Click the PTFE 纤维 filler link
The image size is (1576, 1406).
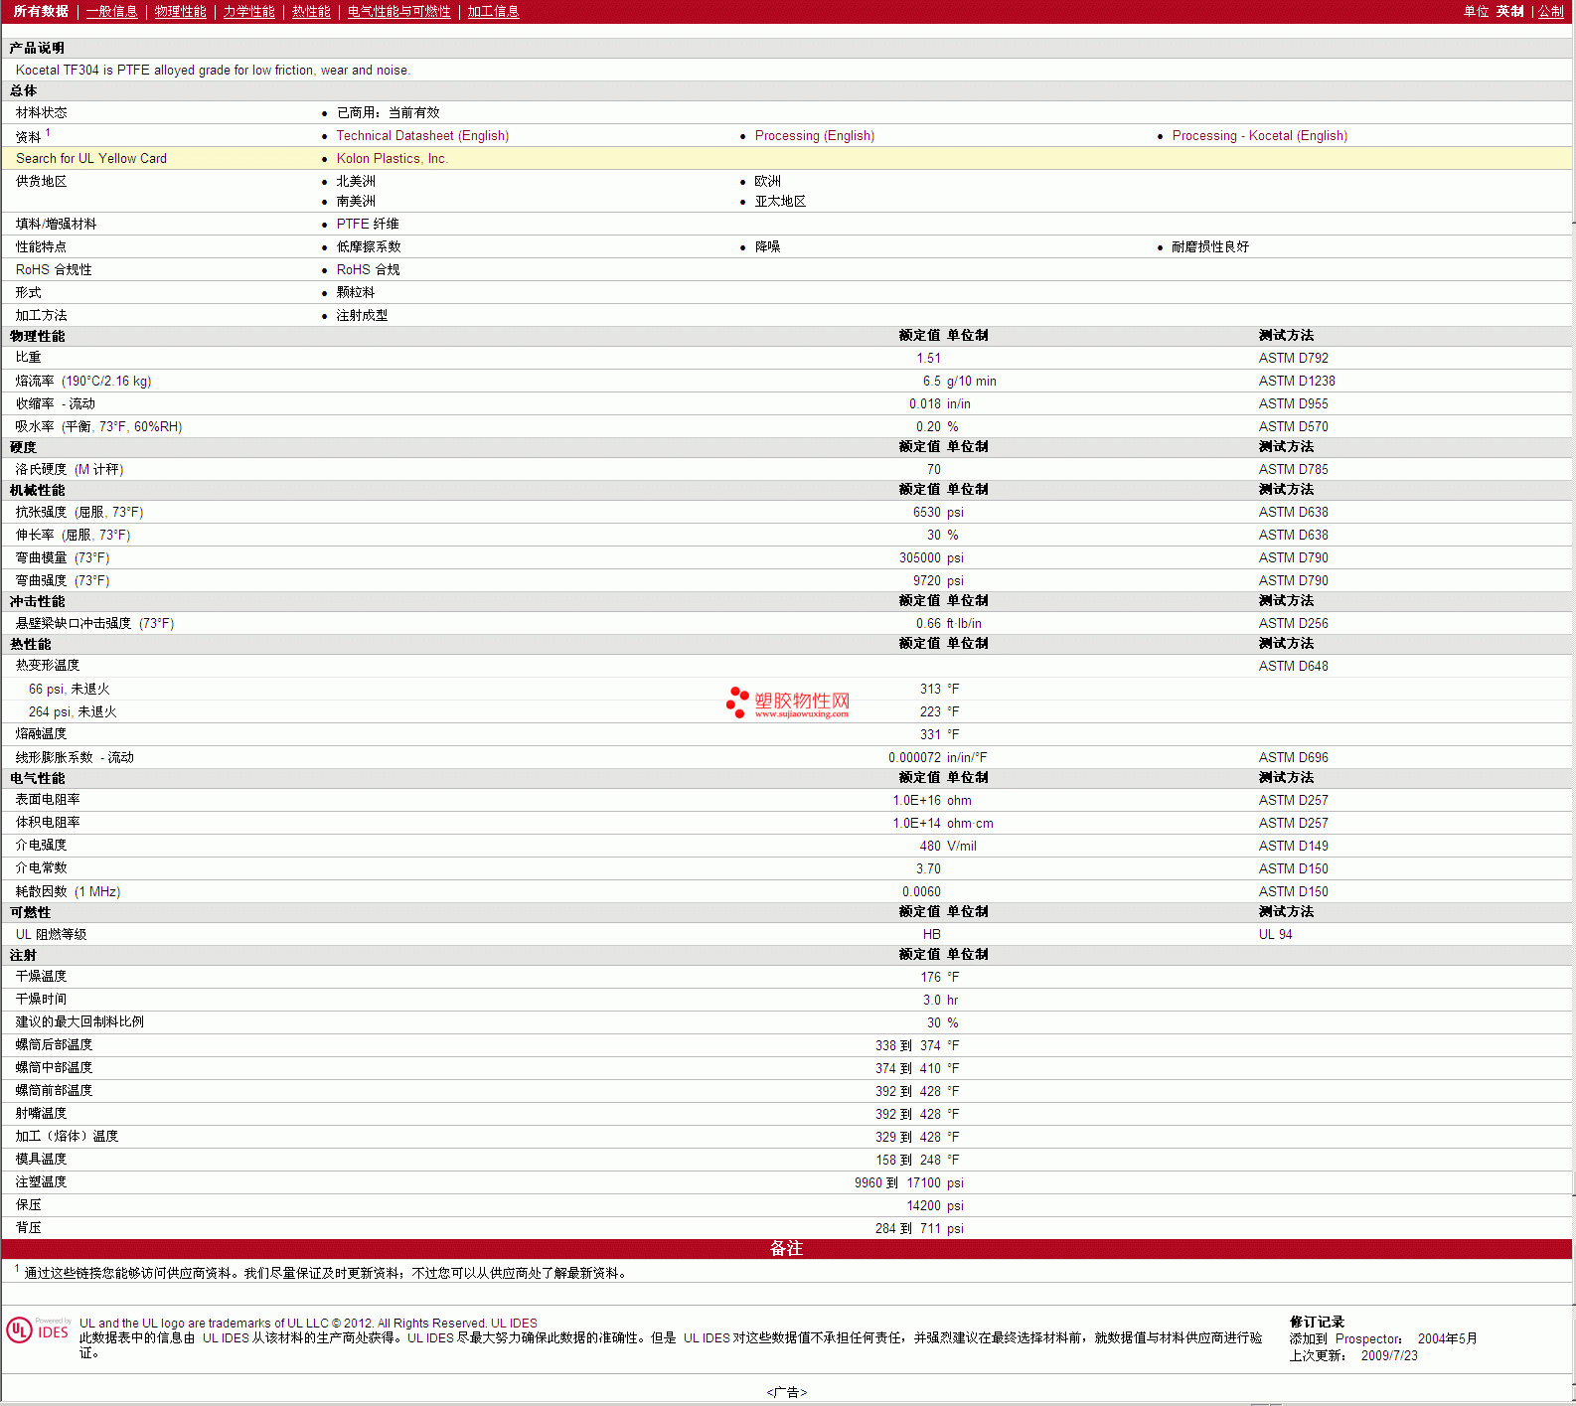coord(367,225)
